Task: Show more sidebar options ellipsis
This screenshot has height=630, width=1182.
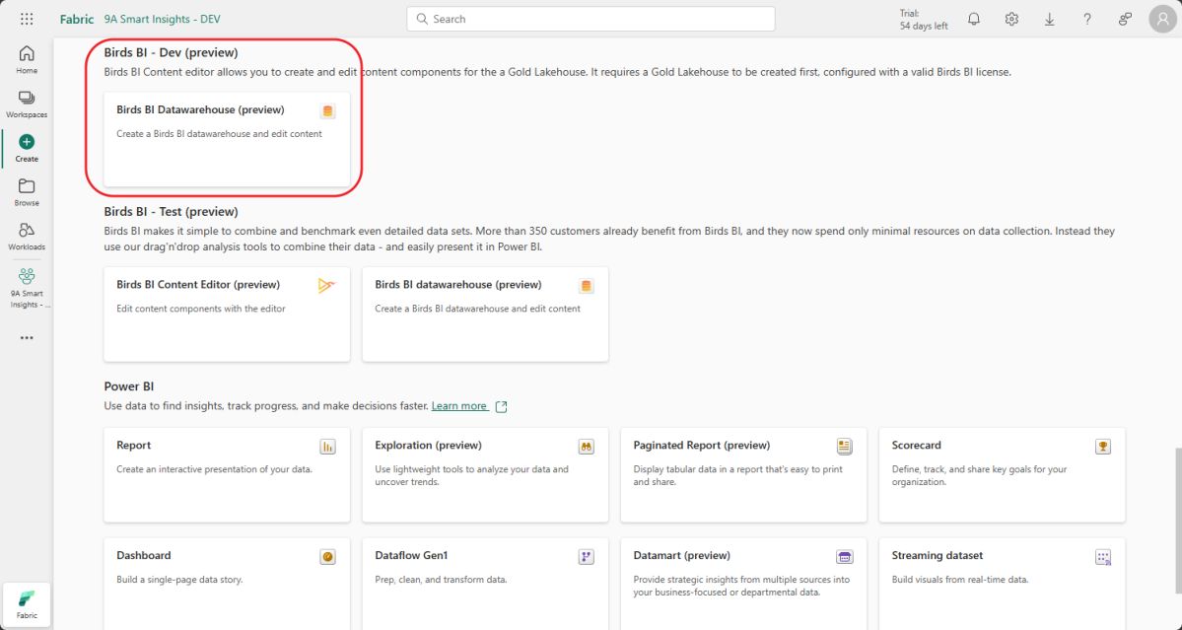Action: click(27, 337)
